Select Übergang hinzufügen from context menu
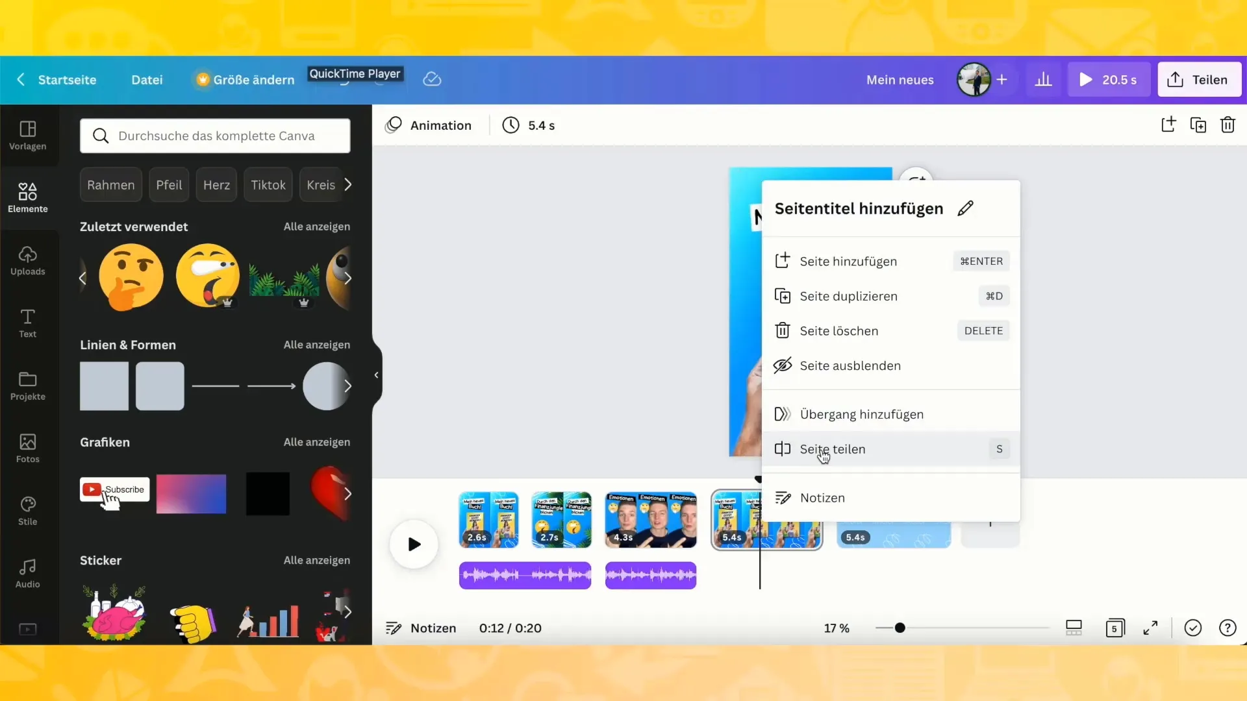Screen dimensions: 1247x701 862,413
